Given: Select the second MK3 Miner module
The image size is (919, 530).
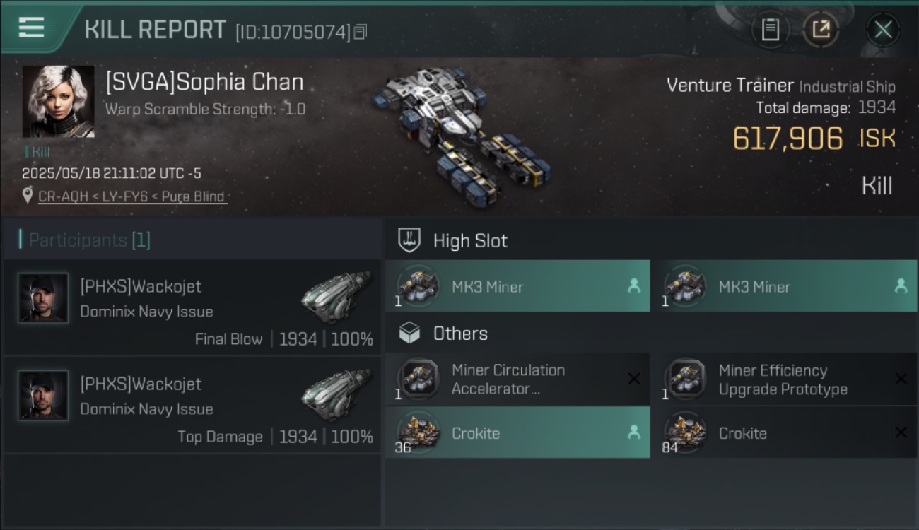Looking at the screenshot, I should tap(784, 286).
